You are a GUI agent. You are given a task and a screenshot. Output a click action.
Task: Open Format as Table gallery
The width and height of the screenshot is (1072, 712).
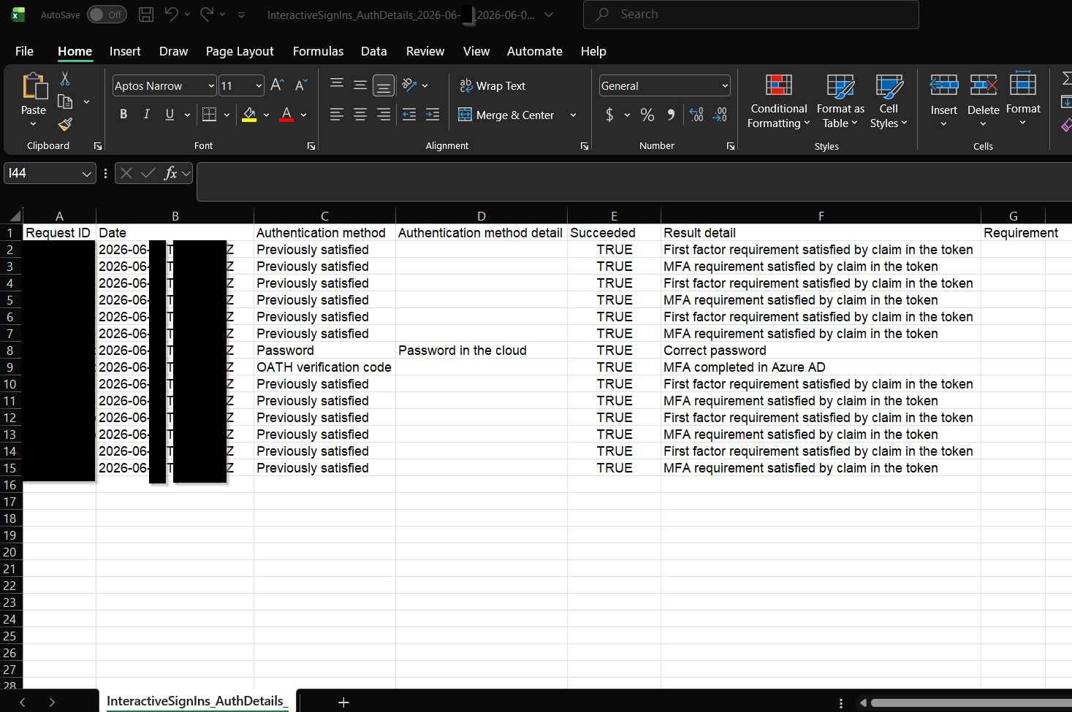pos(840,102)
